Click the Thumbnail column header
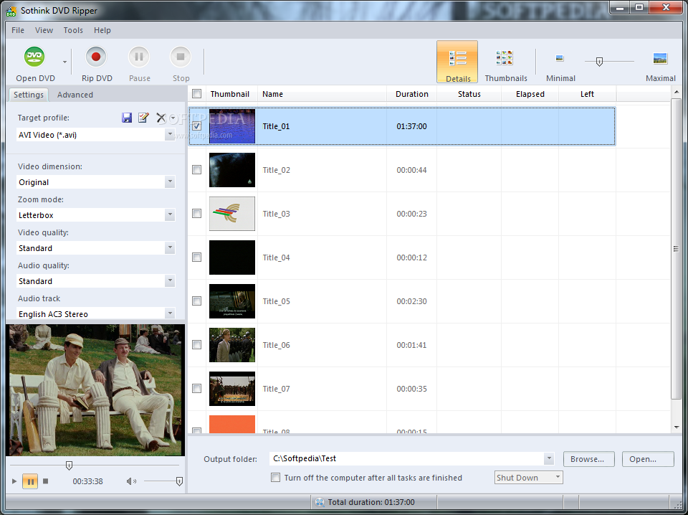 231,94
